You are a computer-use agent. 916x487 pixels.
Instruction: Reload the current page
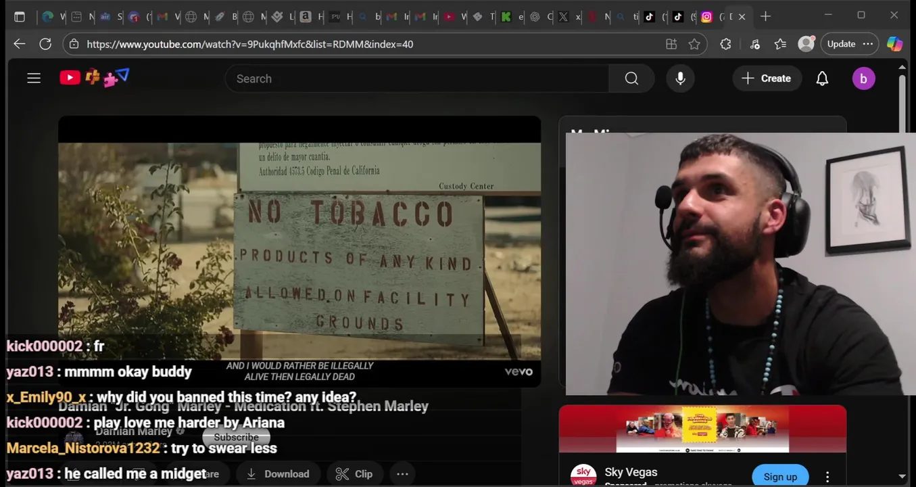coord(45,44)
